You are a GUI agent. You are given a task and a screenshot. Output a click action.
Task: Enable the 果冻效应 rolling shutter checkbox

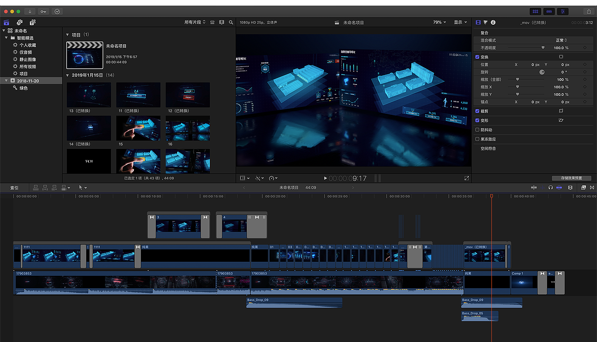pos(477,139)
